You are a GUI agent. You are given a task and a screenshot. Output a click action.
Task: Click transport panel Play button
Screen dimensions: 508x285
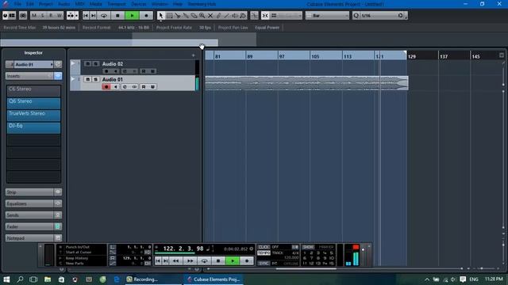point(233,260)
